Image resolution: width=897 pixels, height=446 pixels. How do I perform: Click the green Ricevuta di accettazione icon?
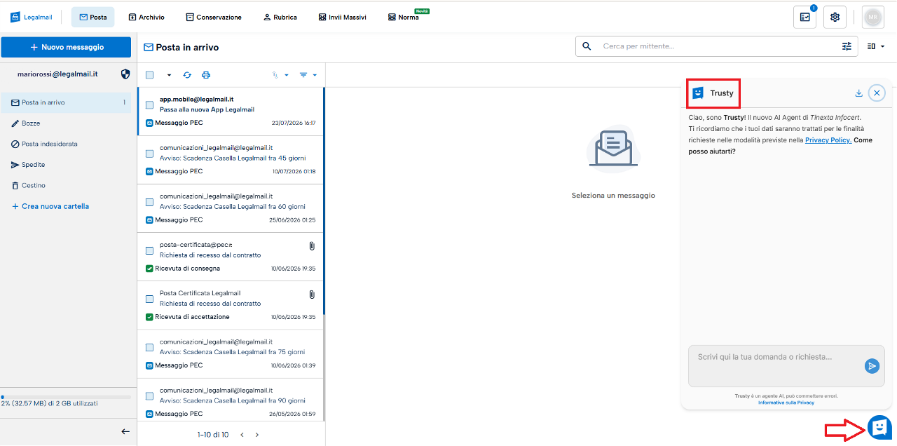149,317
